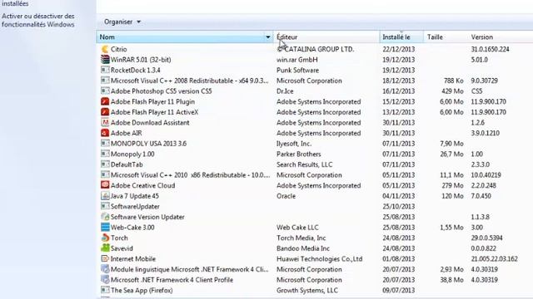Click the Punk Software publisher cell
Viewport: 533px width, 299px height.
(x=298, y=70)
